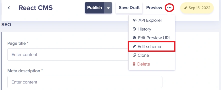Select the Delete text in the menu

point(144,64)
